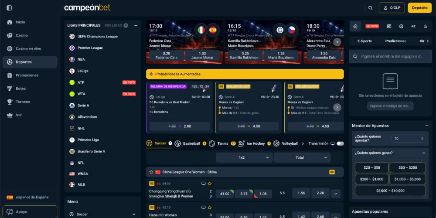Open the 1x2 market dropdown
This screenshot has width=436, height=218.
click(244, 157)
